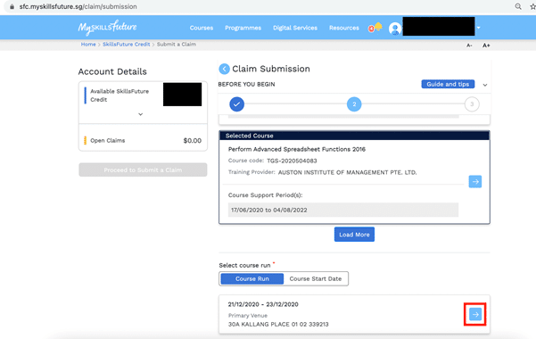536x339 pixels.
Task: Follow the SkillsFuture Credit breadcrumb link
Action: 126,45
